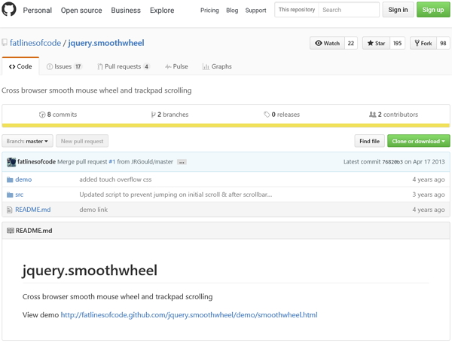View the 2 contributors page
The height and width of the screenshot is (343, 452).
pos(393,115)
